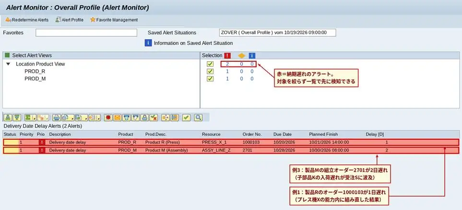This screenshot has width=462, height=210.
Task: Click the blue info column icon in Selection header
Action: (x=252, y=55)
